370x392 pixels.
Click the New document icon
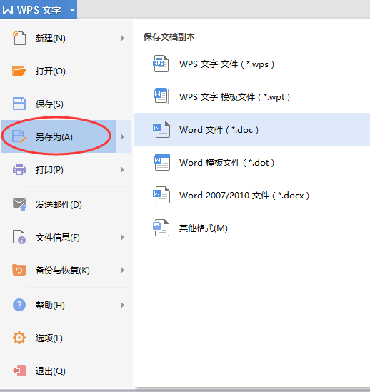click(19, 38)
